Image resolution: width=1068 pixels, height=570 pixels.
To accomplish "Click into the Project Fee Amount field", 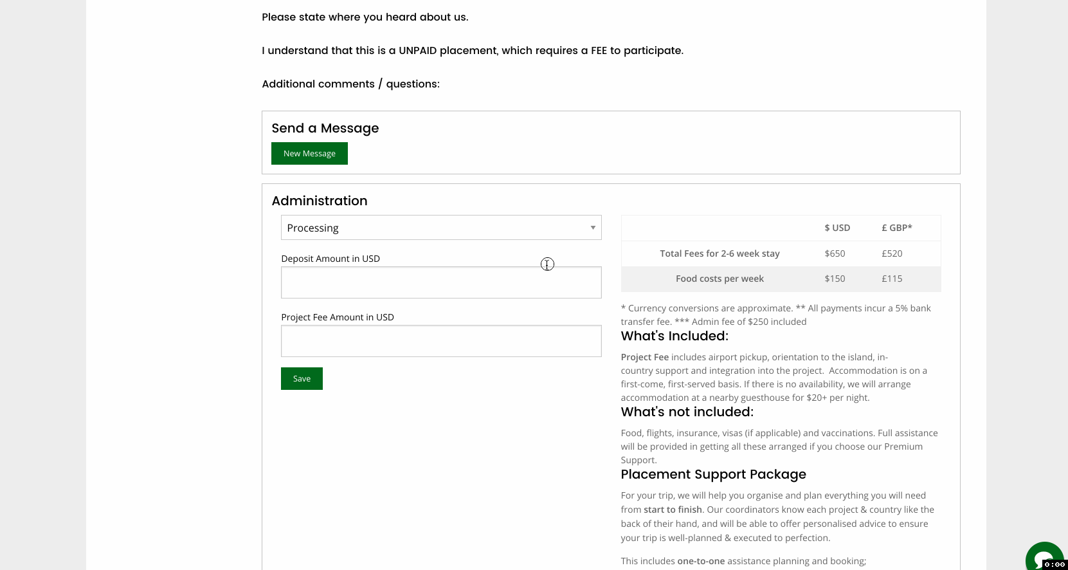I will pos(441,341).
